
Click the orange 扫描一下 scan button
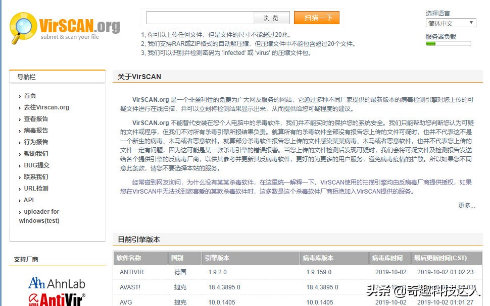pyautogui.click(x=317, y=18)
